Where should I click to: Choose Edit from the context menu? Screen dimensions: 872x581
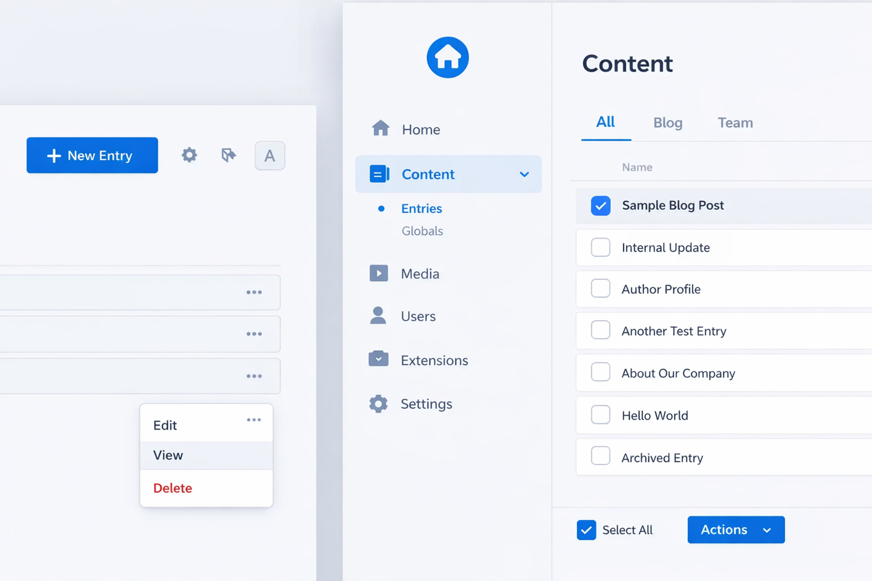point(165,425)
